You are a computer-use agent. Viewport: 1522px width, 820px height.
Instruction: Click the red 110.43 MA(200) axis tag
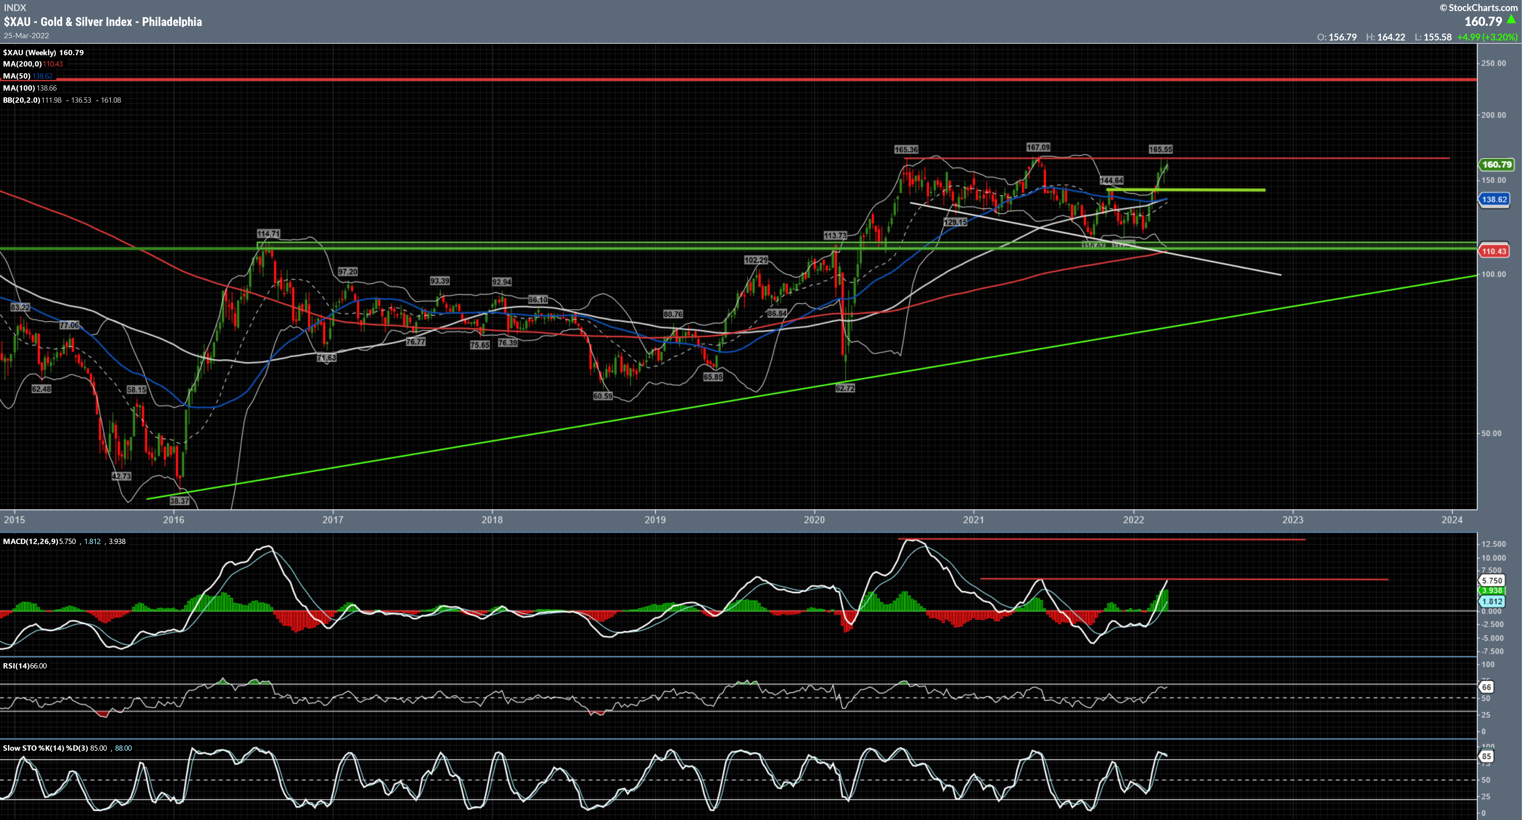[x=1494, y=251]
